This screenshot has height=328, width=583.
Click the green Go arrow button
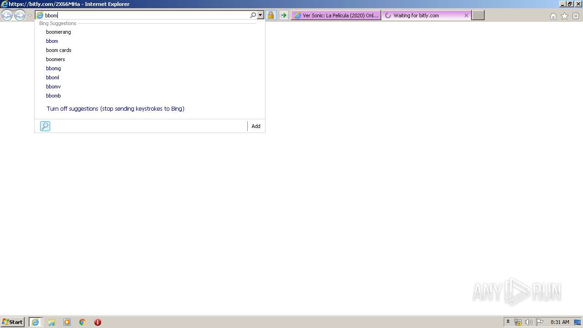(283, 15)
